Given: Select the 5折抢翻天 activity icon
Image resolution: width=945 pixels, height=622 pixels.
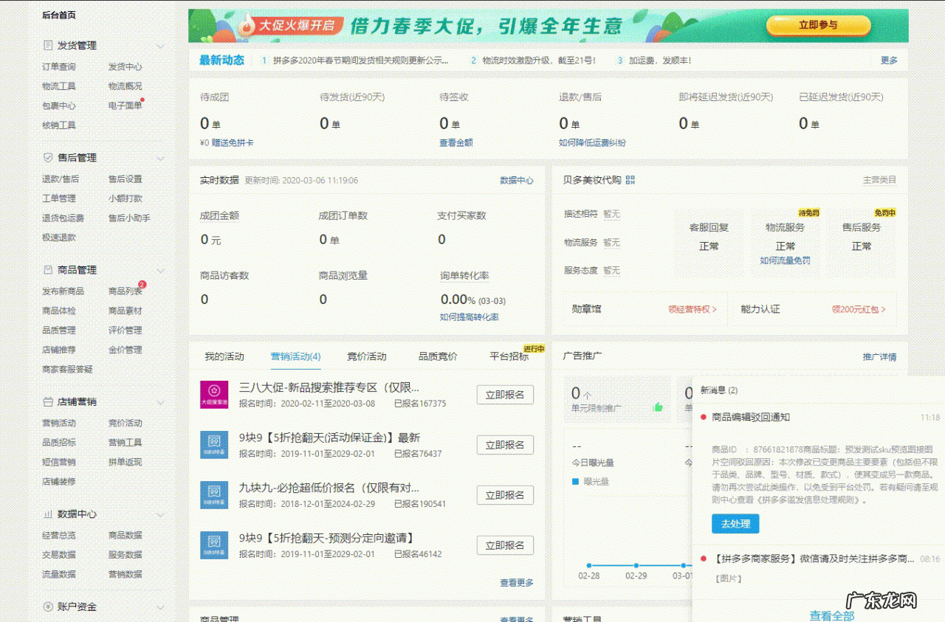Looking at the screenshot, I should (x=214, y=445).
